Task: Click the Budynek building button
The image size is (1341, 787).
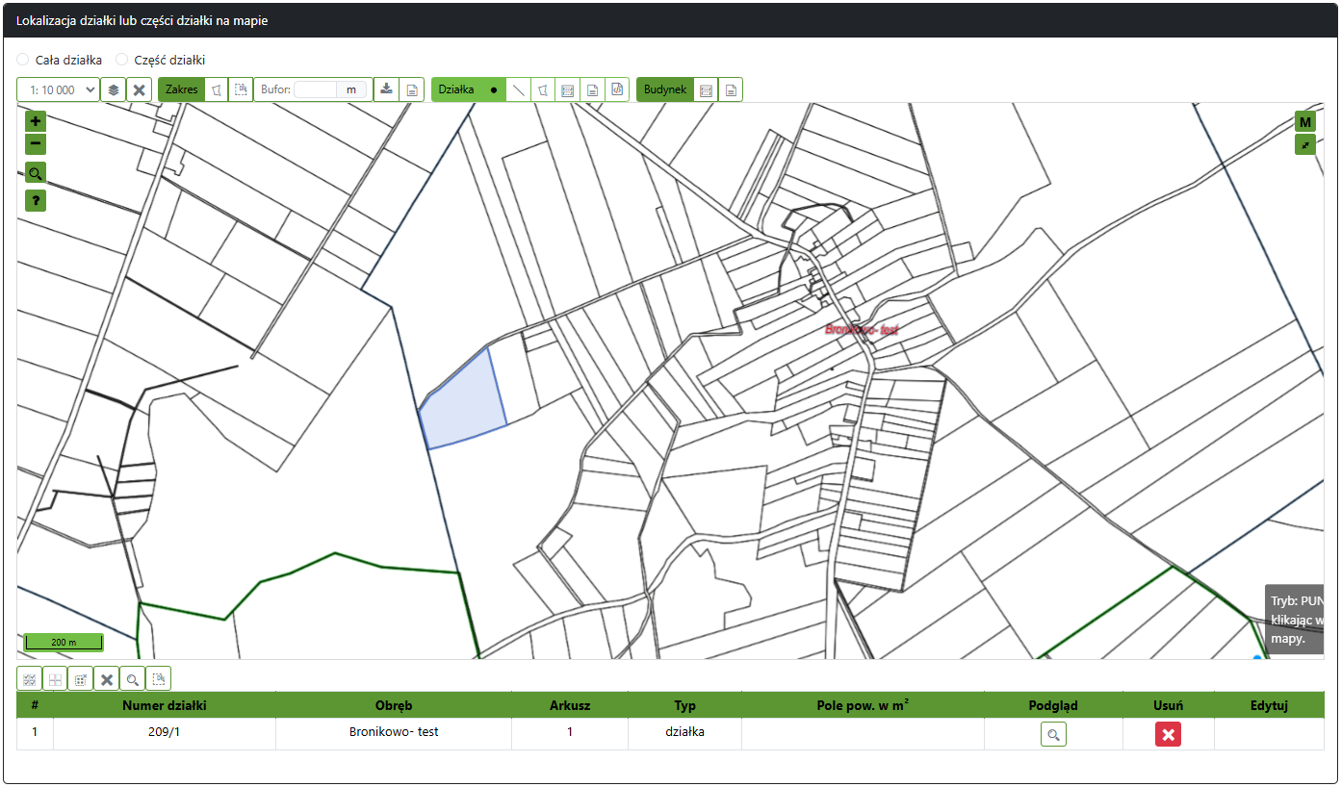Action: point(664,89)
